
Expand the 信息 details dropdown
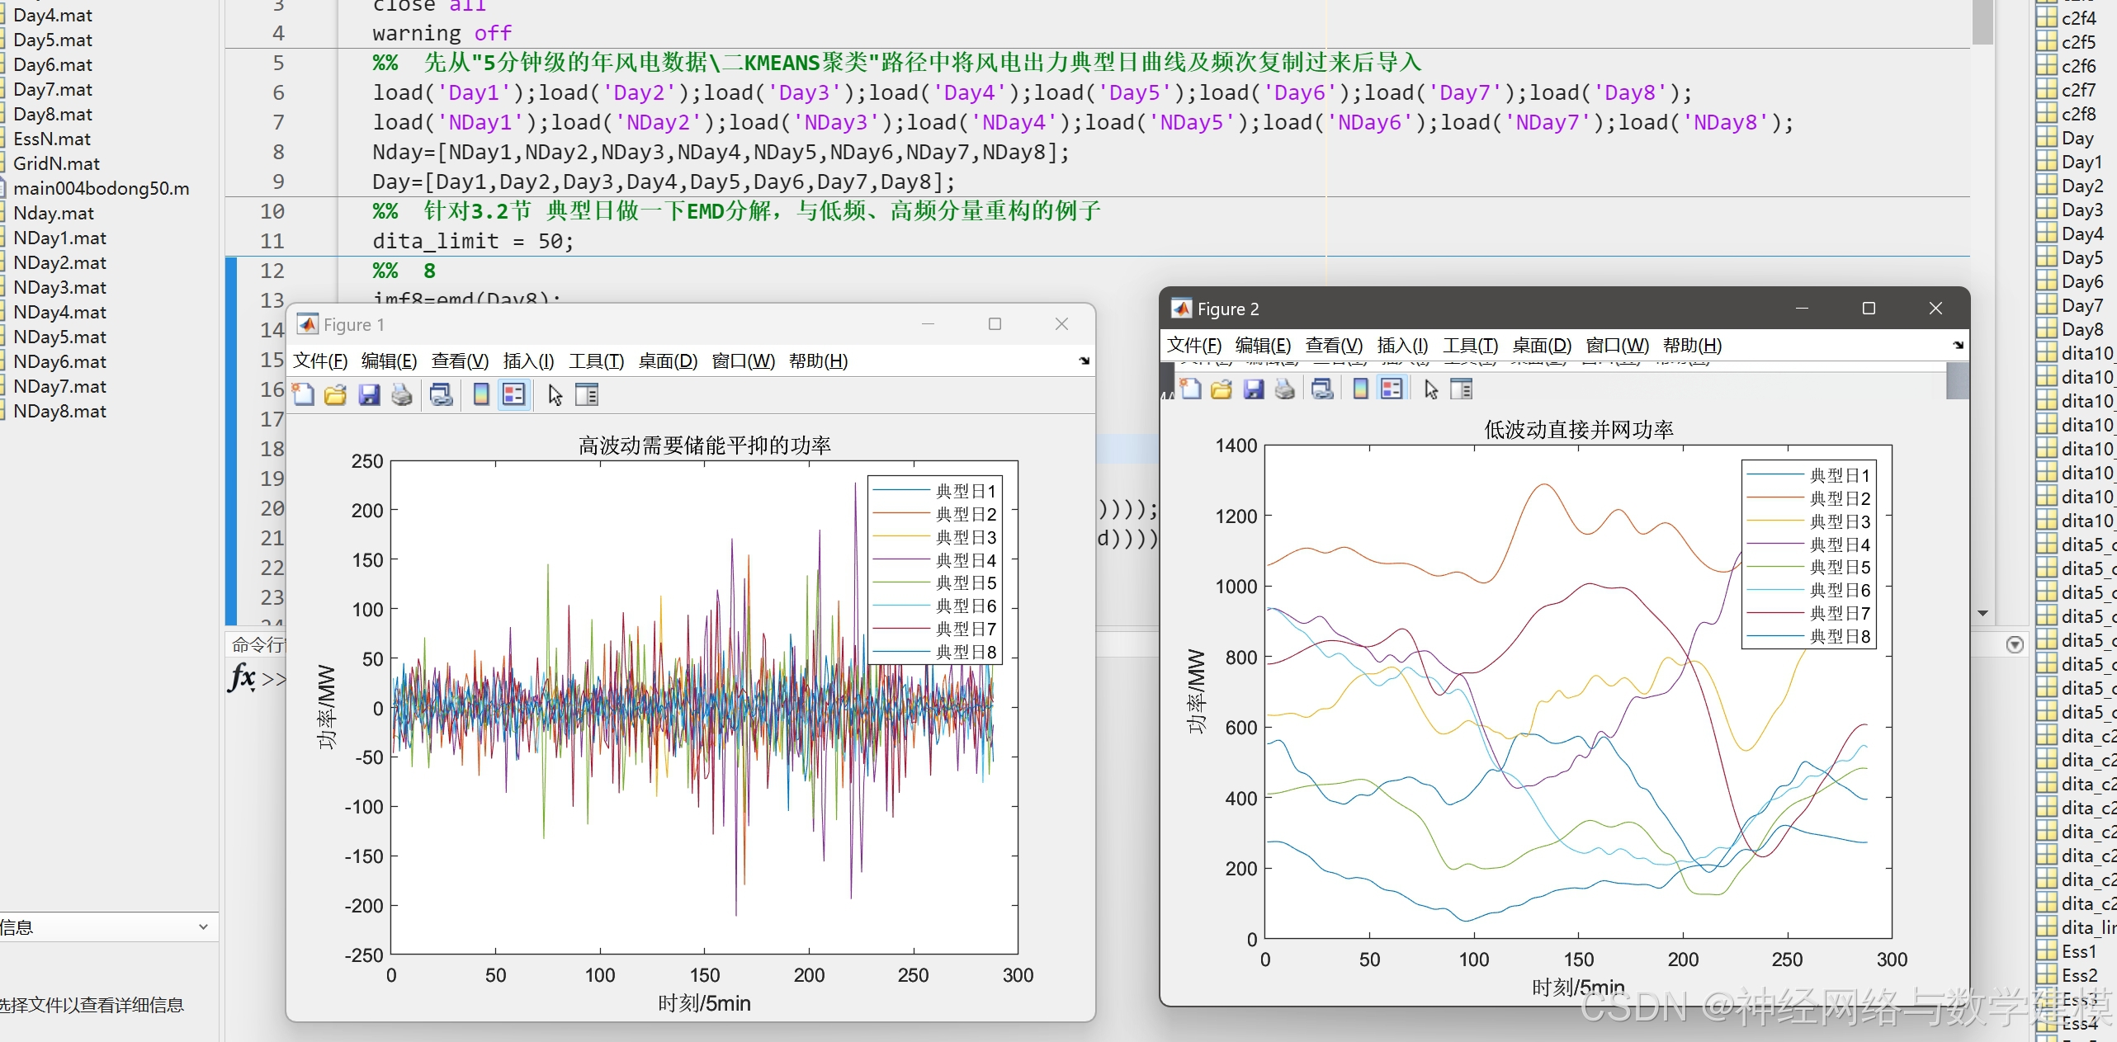click(202, 927)
